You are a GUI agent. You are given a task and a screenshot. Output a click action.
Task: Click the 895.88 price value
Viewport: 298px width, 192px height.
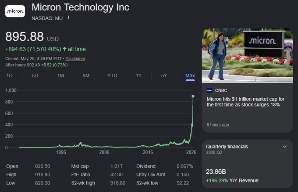point(25,37)
